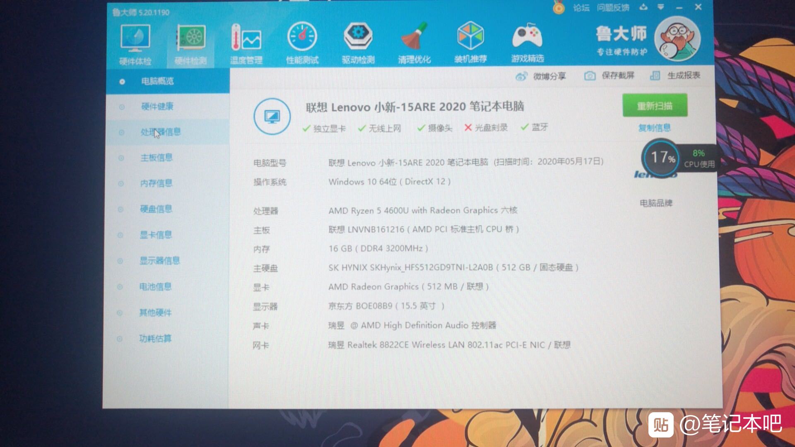
Task: Share via 微博分享
Action: pyautogui.click(x=540, y=76)
